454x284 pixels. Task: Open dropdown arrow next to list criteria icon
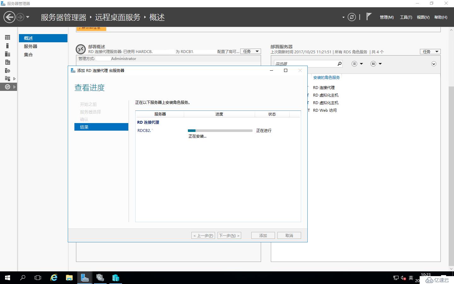click(361, 64)
